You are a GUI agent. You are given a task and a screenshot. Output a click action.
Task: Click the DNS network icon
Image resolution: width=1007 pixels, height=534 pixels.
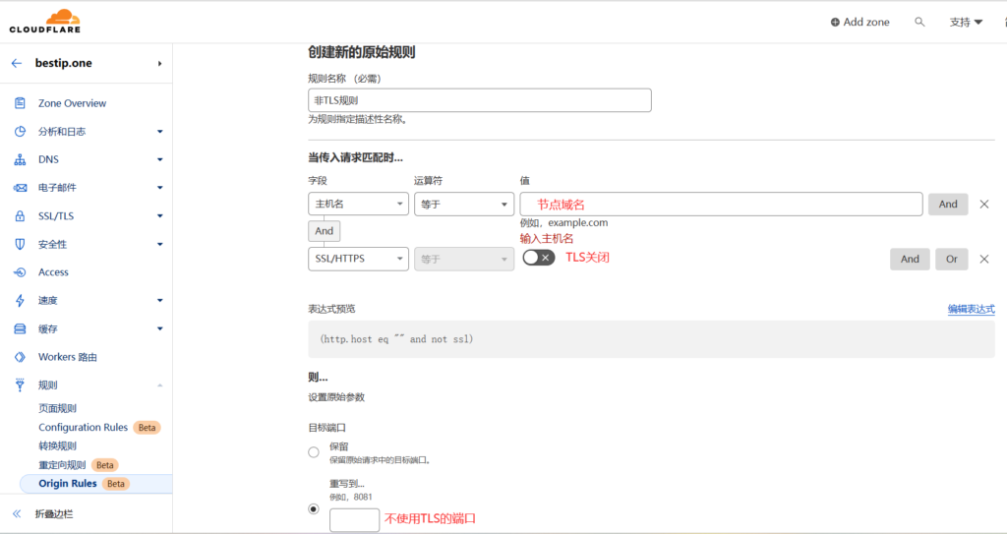20,159
